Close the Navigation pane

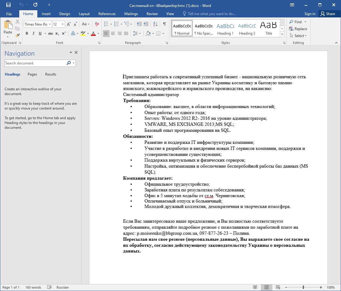click(76, 52)
